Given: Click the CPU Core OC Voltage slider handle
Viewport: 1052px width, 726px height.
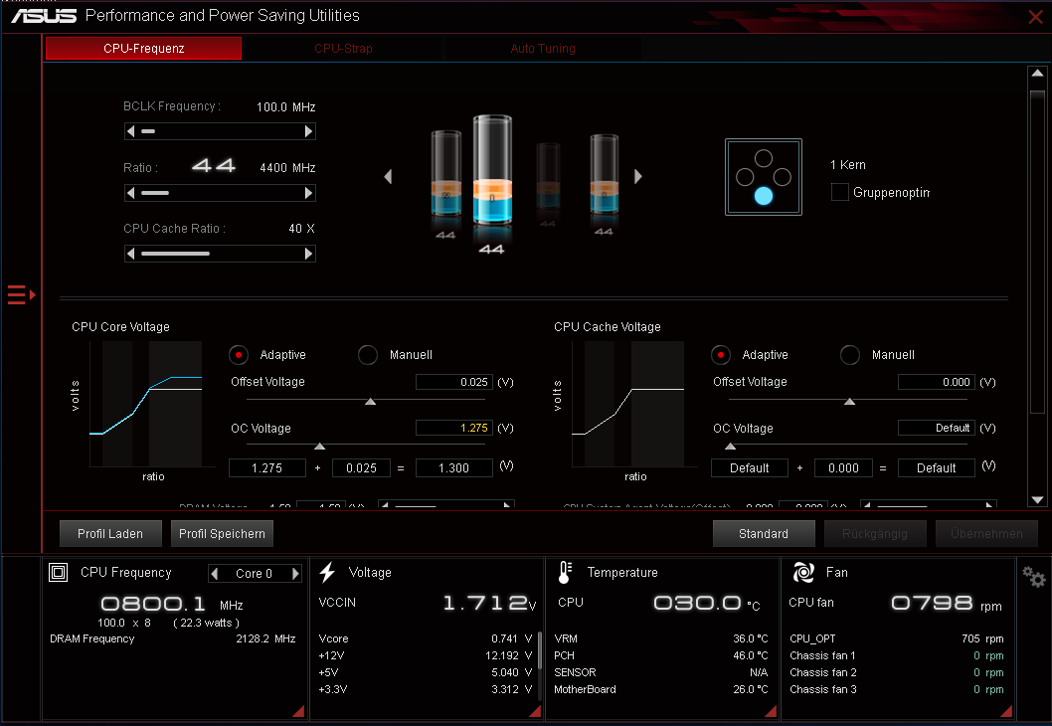Looking at the screenshot, I should [x=320, y=447].
